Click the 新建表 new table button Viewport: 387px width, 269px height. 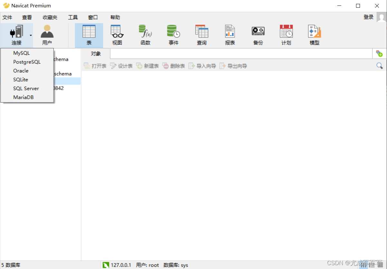pos(147,66)
